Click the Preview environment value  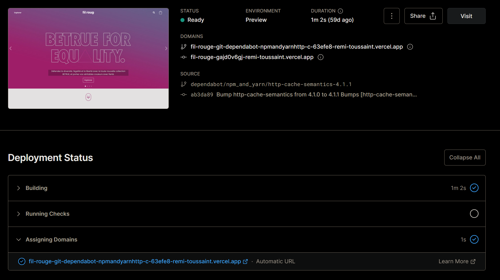click(x=256, y=20)
